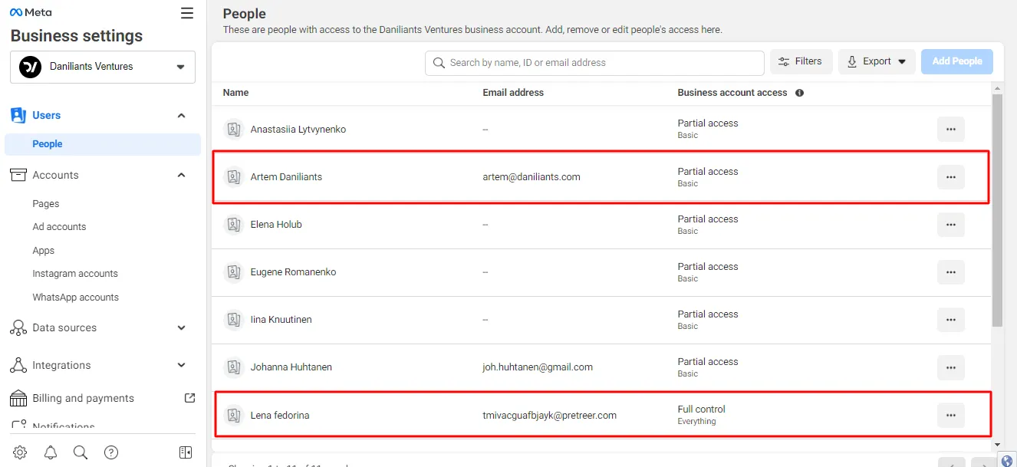Open WhatsApp accounts in the sidebar
This screenshot has height=467, width=1017.
pyautogui.click(x=76, y=298)
